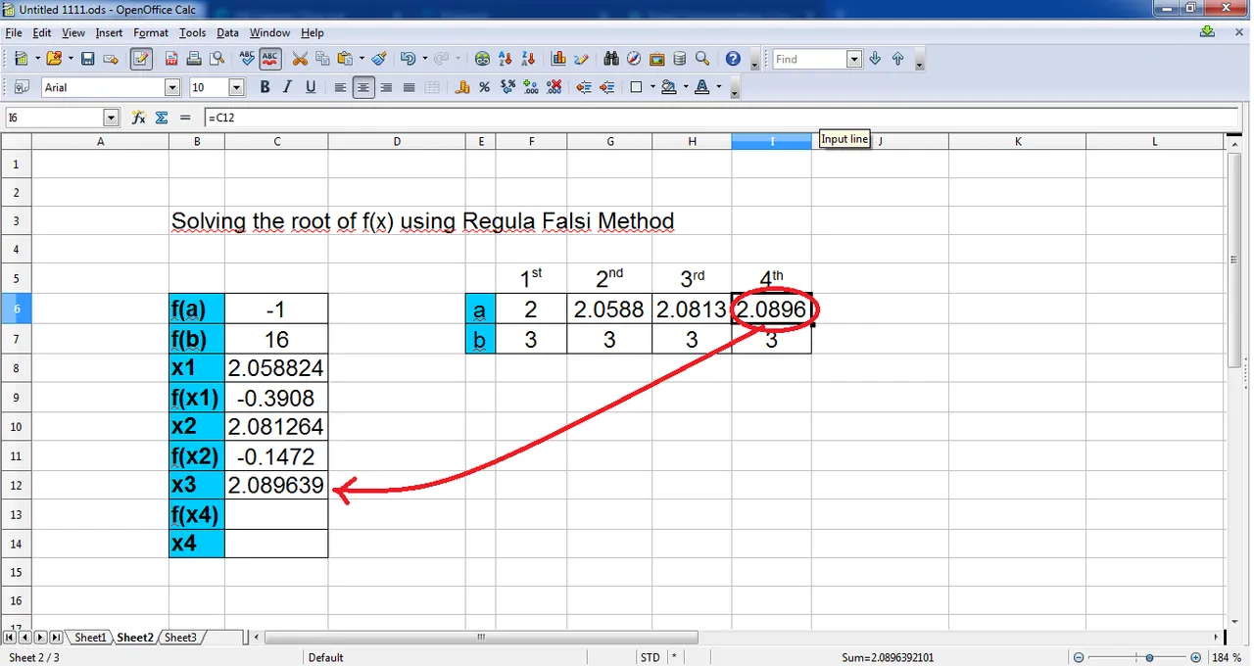This screenshot has height=666, width=1254.
Task: Open Data Sources database icon
Action: coord(679,59)
